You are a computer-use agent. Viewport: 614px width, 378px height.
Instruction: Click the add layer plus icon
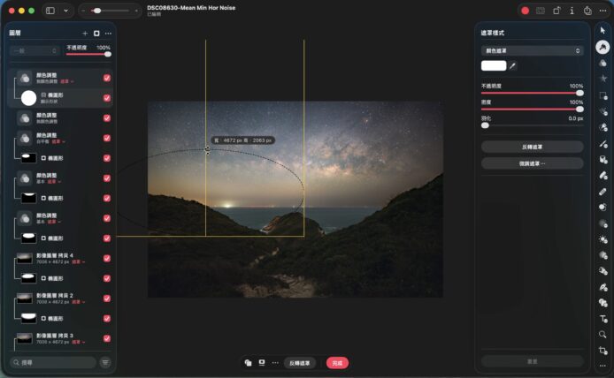(x=85, y=33)
